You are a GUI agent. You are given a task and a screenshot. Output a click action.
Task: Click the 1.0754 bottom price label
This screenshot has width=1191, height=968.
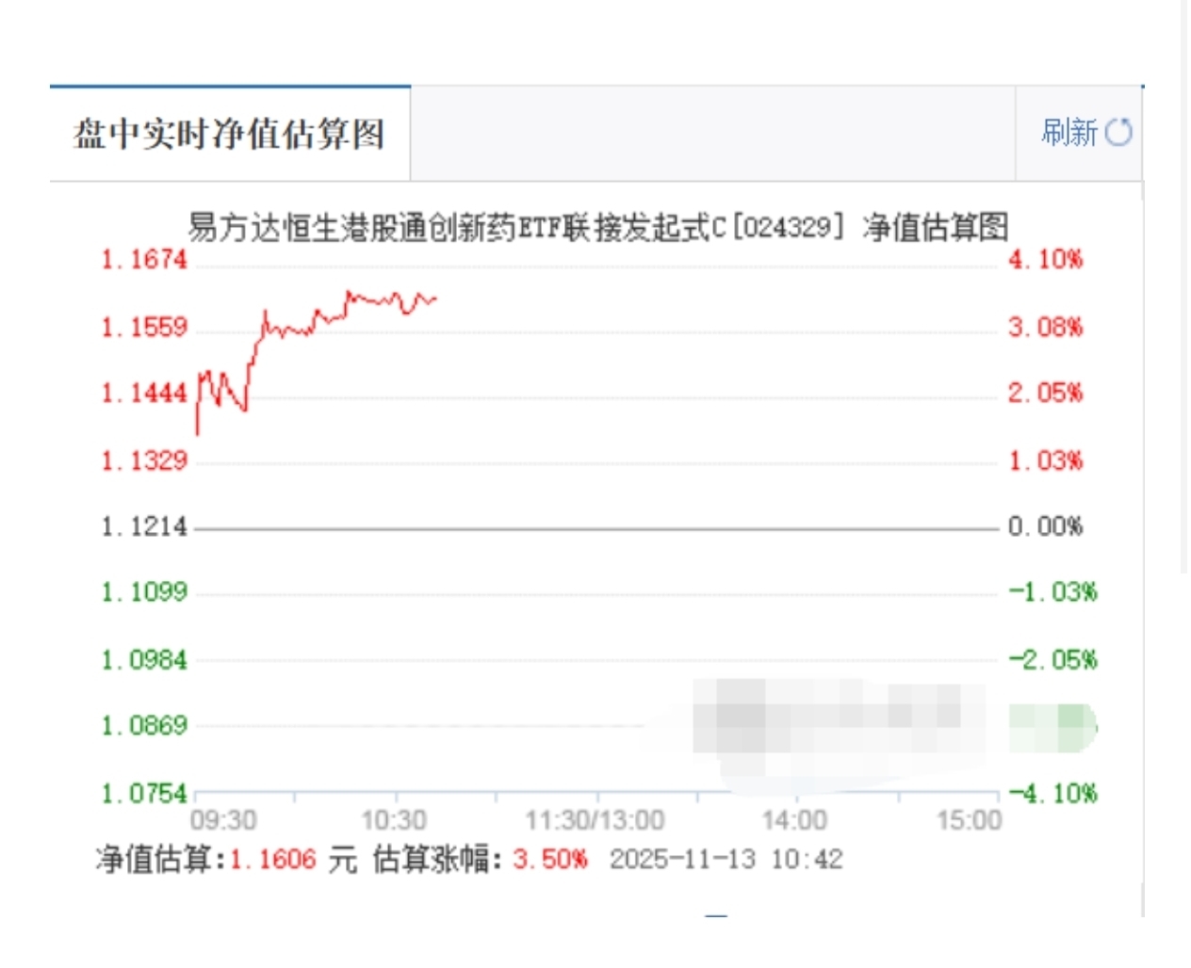144,794
